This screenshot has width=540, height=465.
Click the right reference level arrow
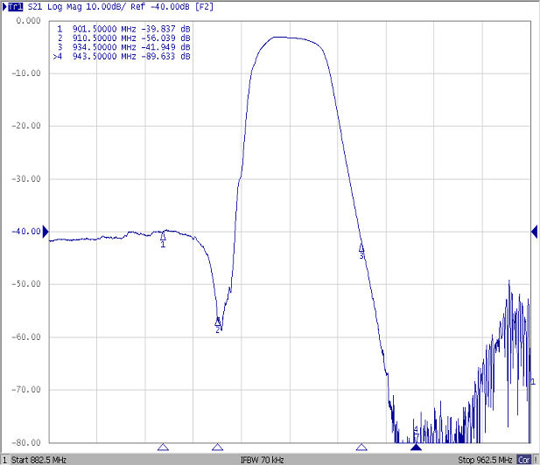click(533, 231)
